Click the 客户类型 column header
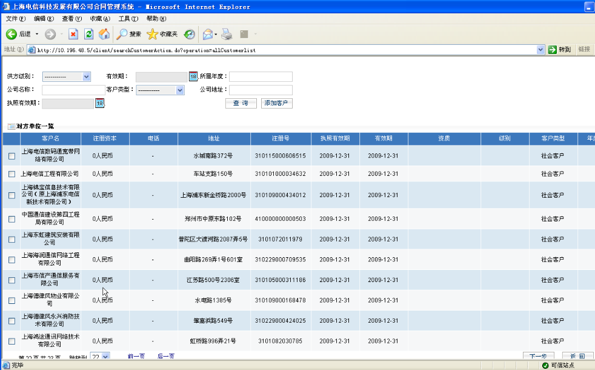 [553, 139]
